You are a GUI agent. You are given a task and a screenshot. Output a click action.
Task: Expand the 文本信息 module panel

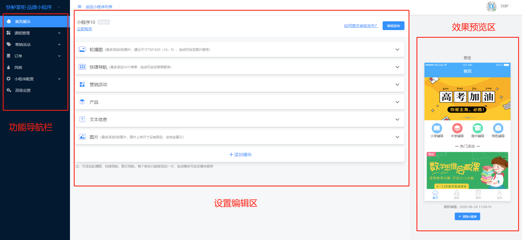[x=397, y=119]
